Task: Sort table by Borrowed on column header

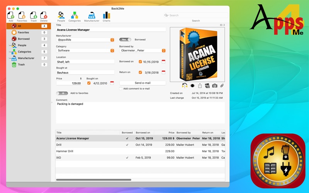Action: 144,132
